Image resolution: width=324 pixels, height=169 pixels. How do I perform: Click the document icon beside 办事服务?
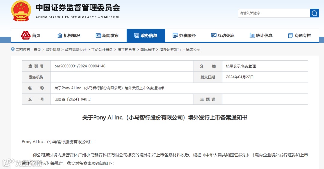tap(175, 36)
